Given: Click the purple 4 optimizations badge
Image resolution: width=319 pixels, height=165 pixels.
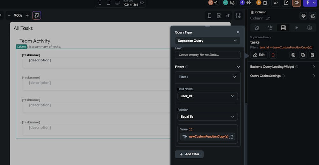Looking at the screenshot, I should click(x=242, y=3).
